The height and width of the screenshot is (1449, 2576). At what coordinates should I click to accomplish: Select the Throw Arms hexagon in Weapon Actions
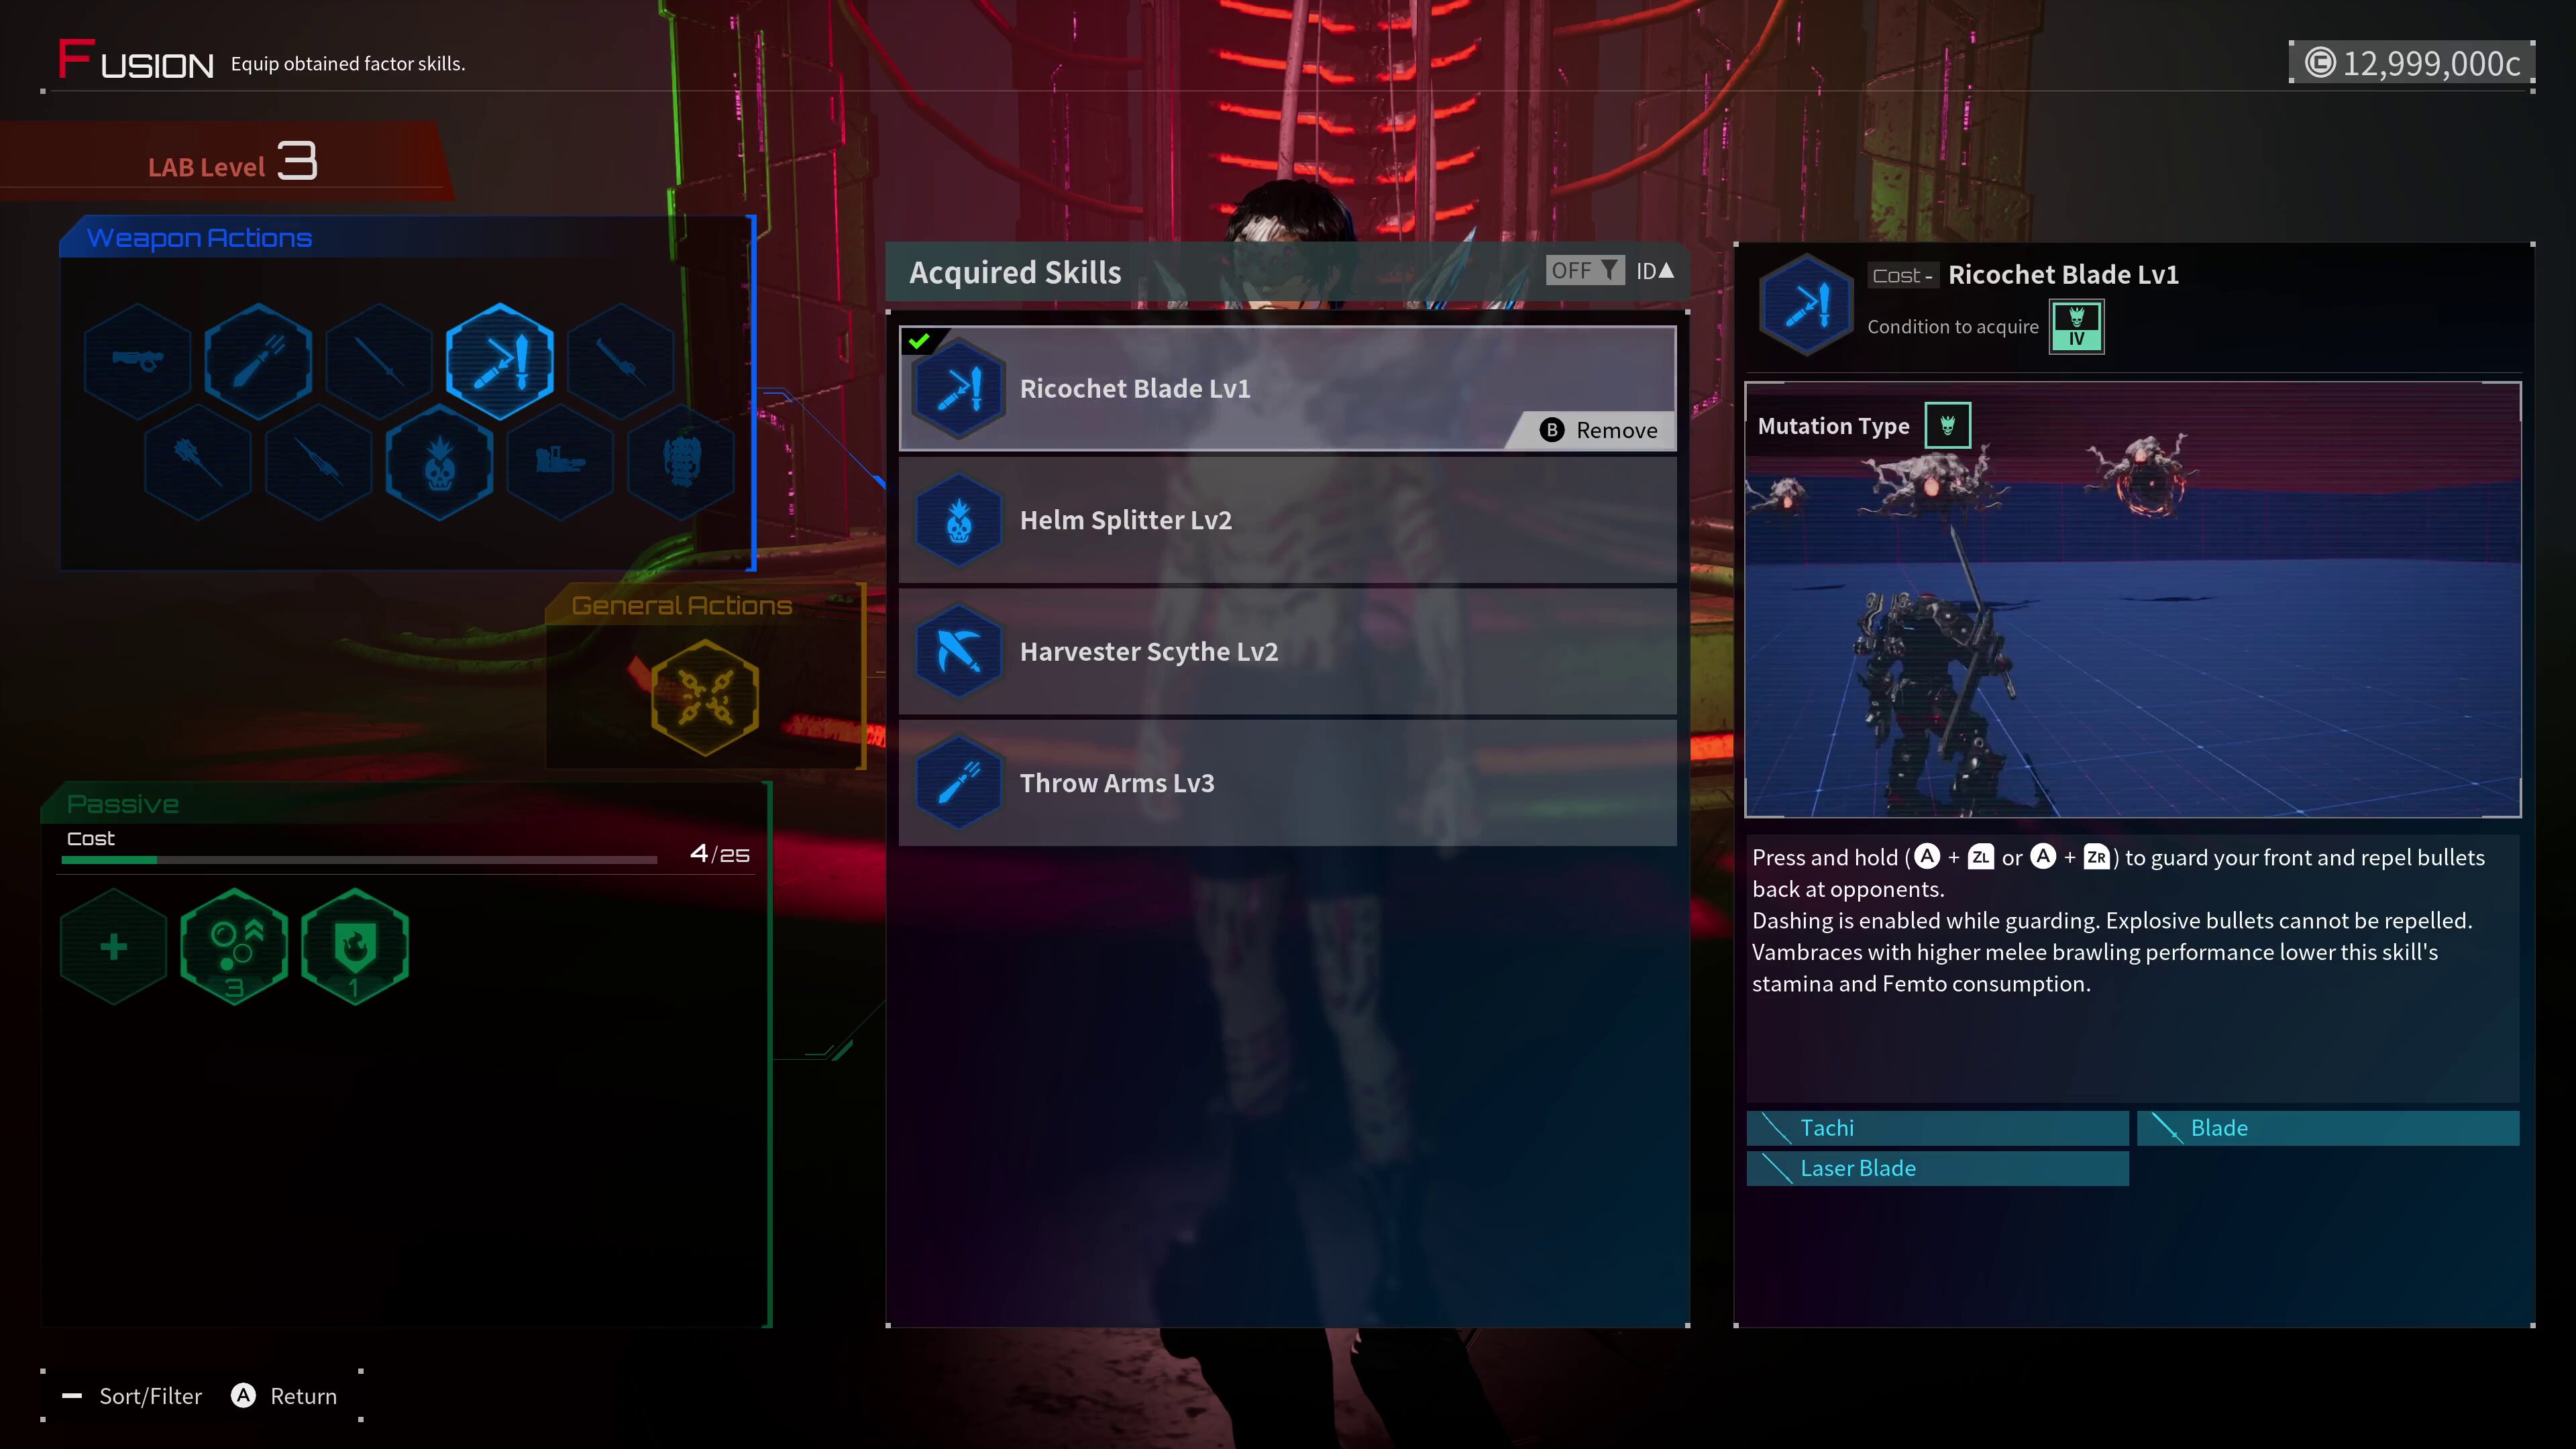pyautogui.click(x=259, y=360)
